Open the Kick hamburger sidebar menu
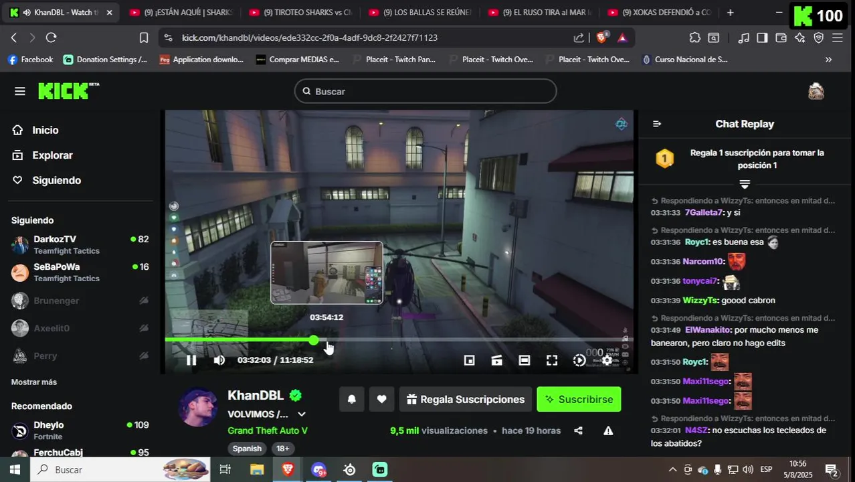Screen dimensions: 855x482 click(x=19, y=91)
